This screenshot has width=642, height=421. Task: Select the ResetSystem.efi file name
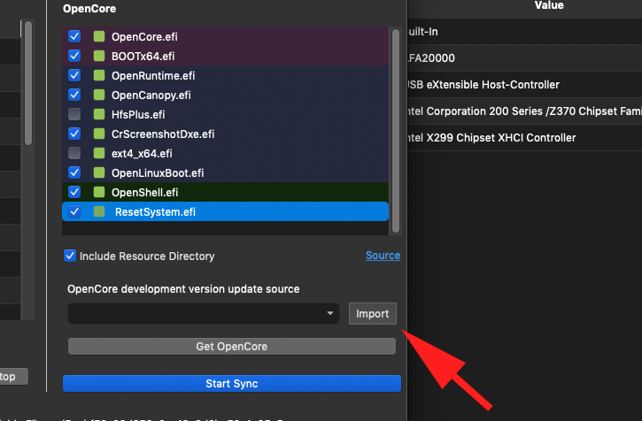click(x=155, y=212)
